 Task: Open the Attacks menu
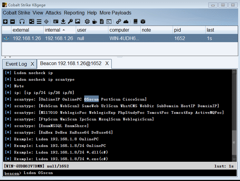tap(53, 13)
